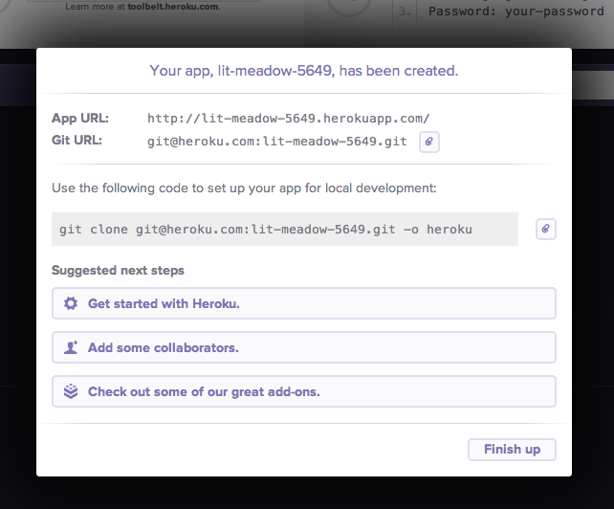Screen dimensions: 614x509
Task: Click stacked layers icon for add-ons
Action: [71, 391]
